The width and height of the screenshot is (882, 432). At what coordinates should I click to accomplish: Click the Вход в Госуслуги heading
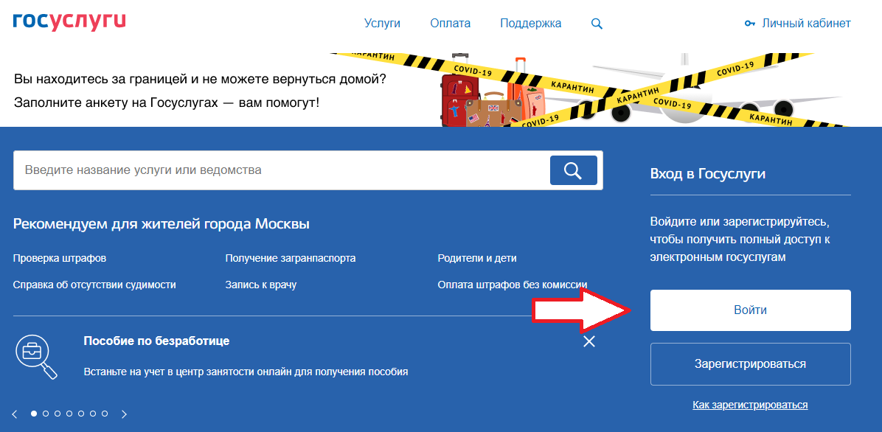708,174
